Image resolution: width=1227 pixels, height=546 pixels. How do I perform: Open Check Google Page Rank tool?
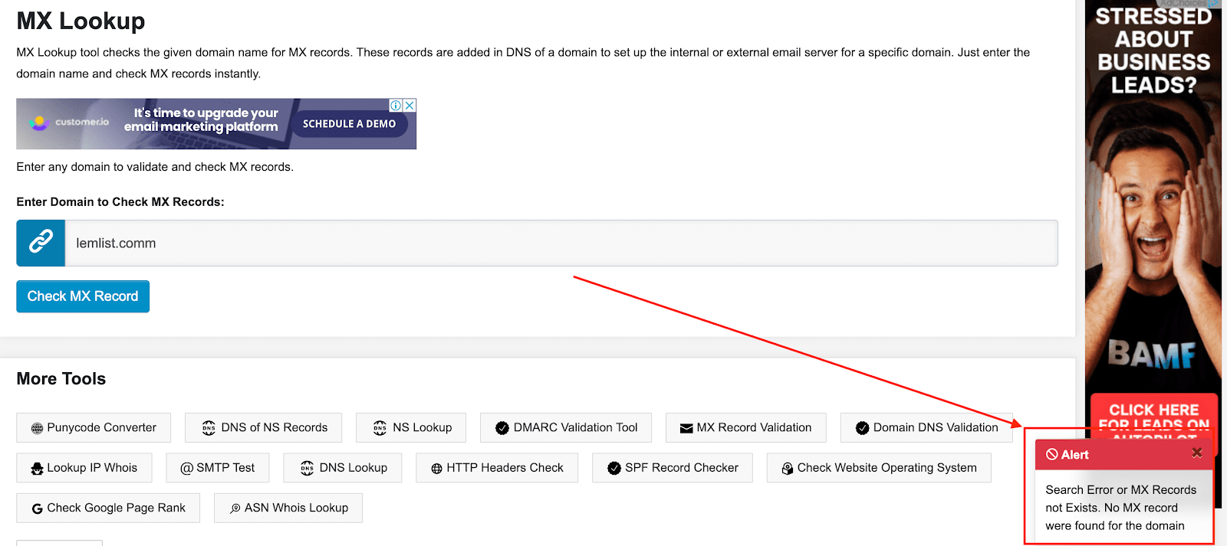click(x=108, y=508)
